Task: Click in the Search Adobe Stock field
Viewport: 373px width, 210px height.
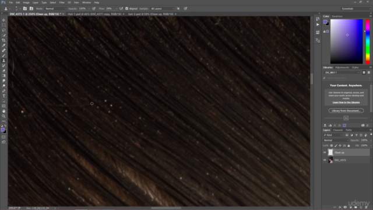Action: [x=347, y=78]
